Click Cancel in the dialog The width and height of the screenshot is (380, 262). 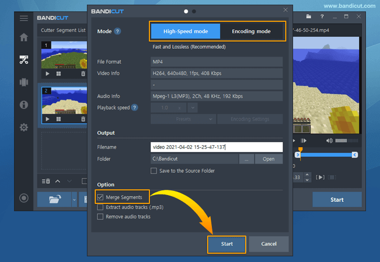pos(269,244)
